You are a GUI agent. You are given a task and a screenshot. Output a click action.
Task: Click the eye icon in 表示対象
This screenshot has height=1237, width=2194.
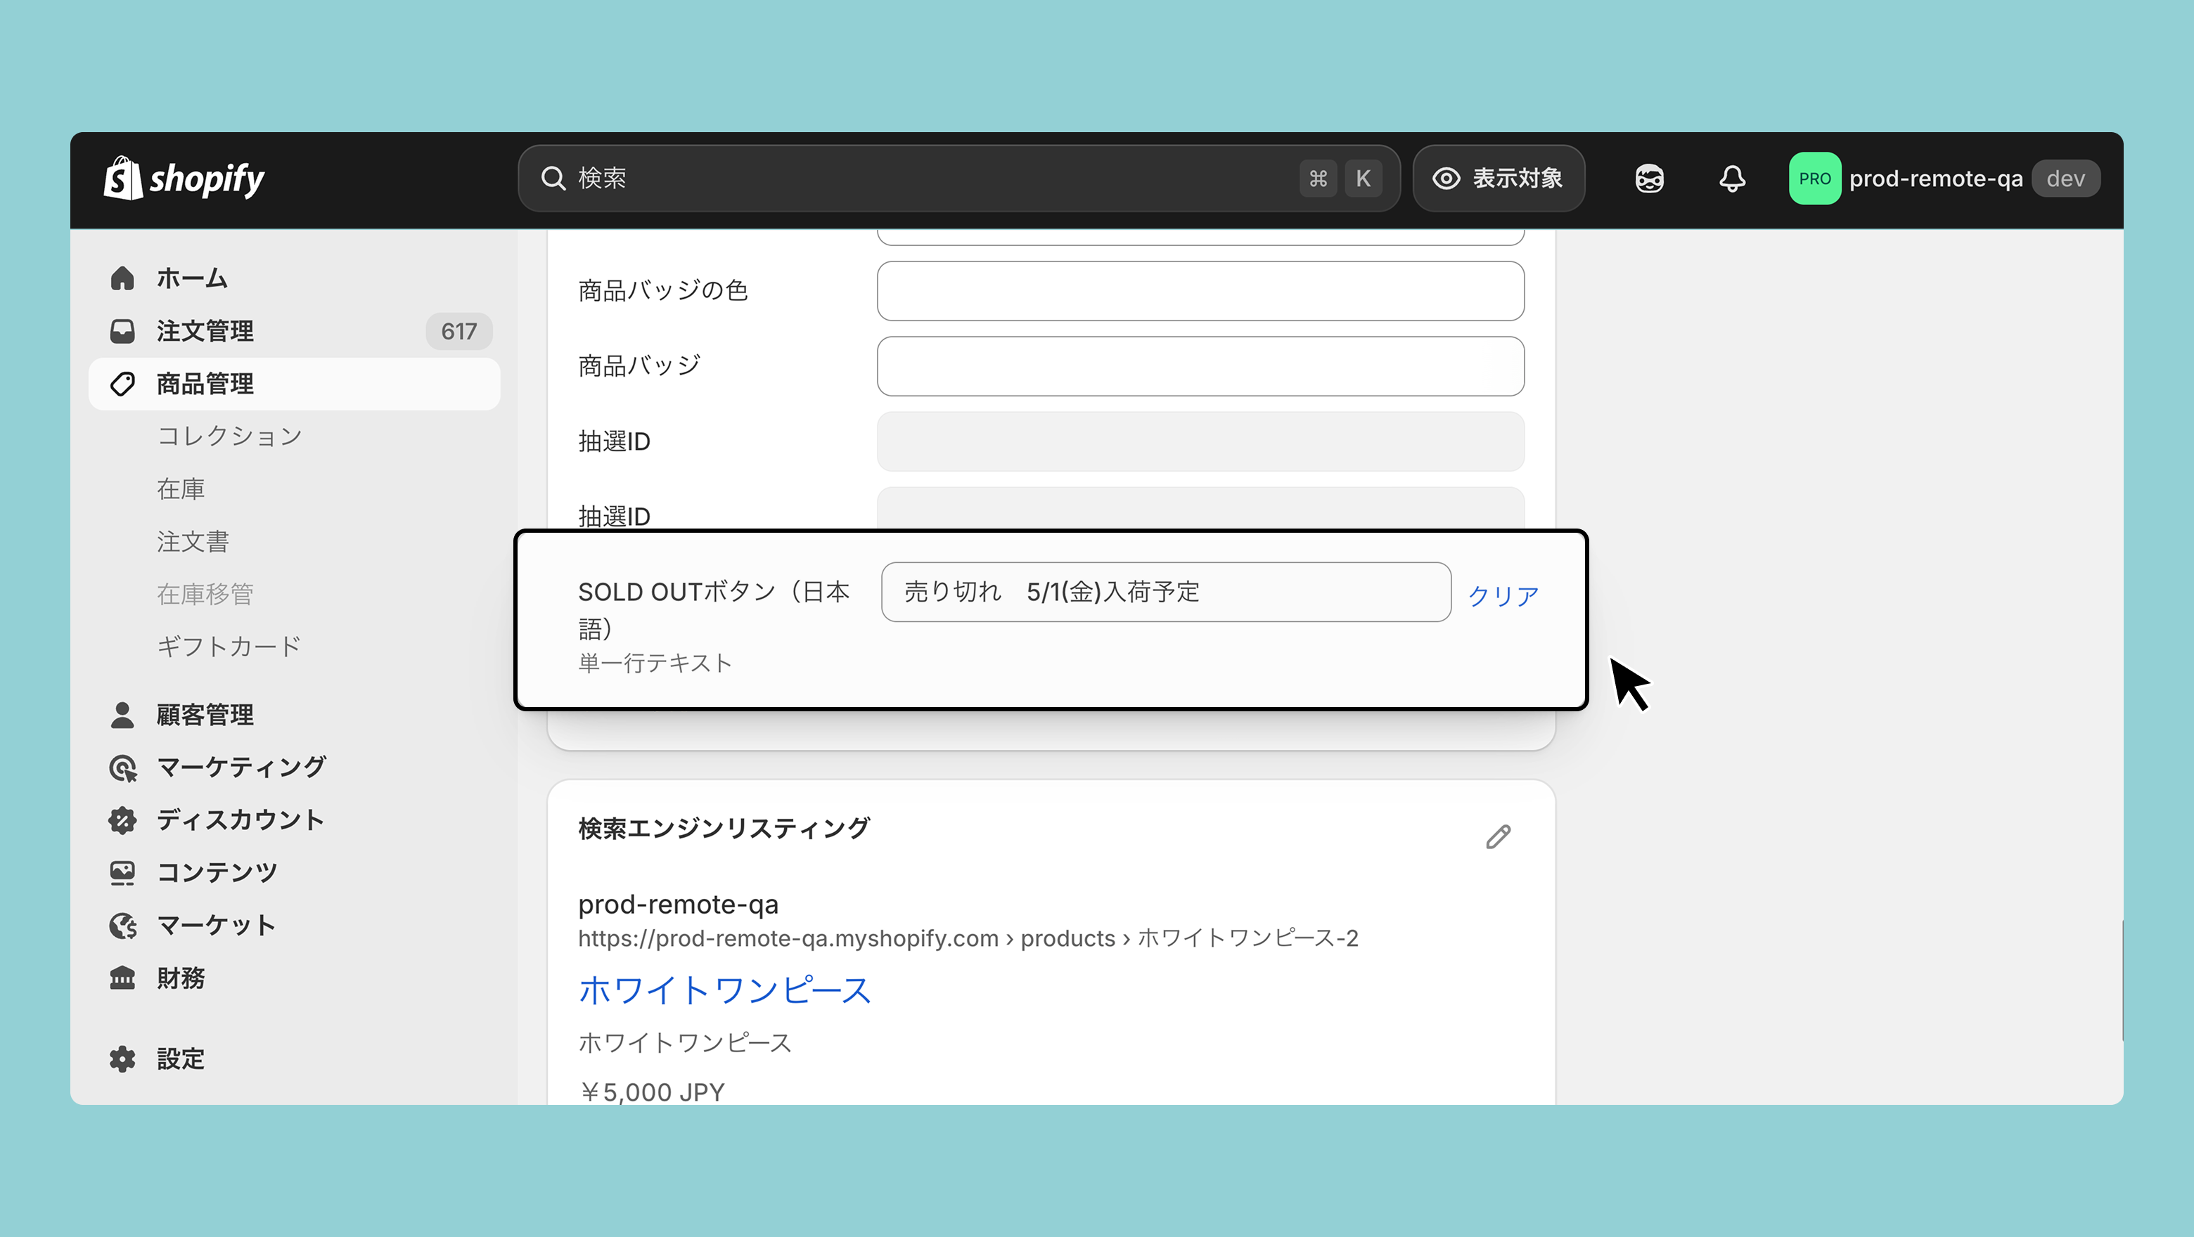click(x=1446, y=179)
